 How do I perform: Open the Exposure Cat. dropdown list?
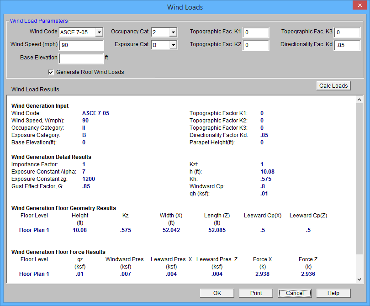pos(173,45)
